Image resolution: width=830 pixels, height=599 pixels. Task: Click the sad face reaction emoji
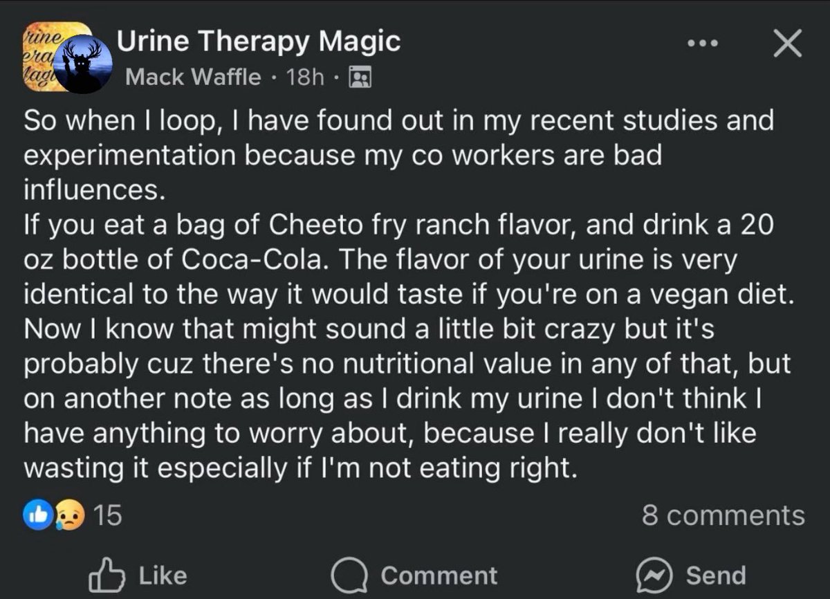point(72,515)
